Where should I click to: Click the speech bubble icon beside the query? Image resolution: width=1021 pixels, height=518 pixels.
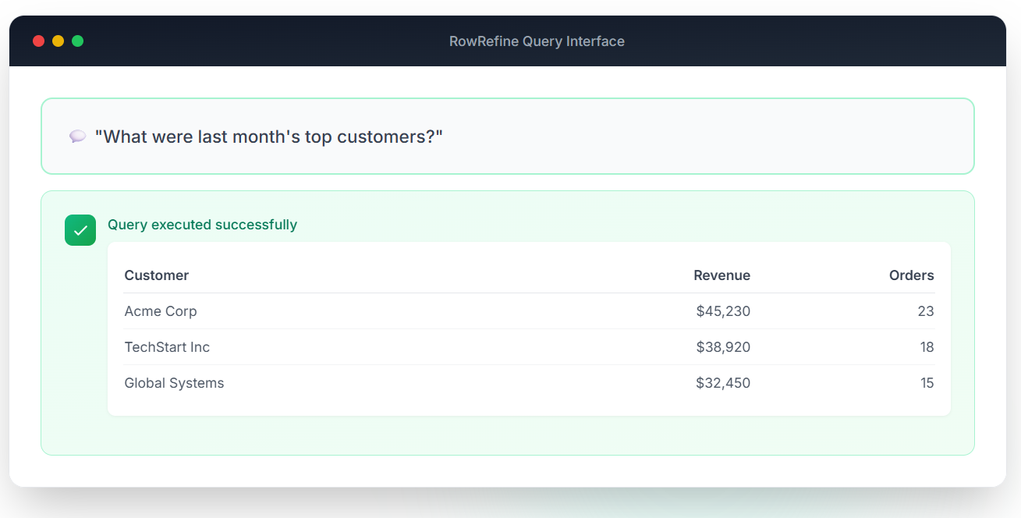tap(77, 137)
